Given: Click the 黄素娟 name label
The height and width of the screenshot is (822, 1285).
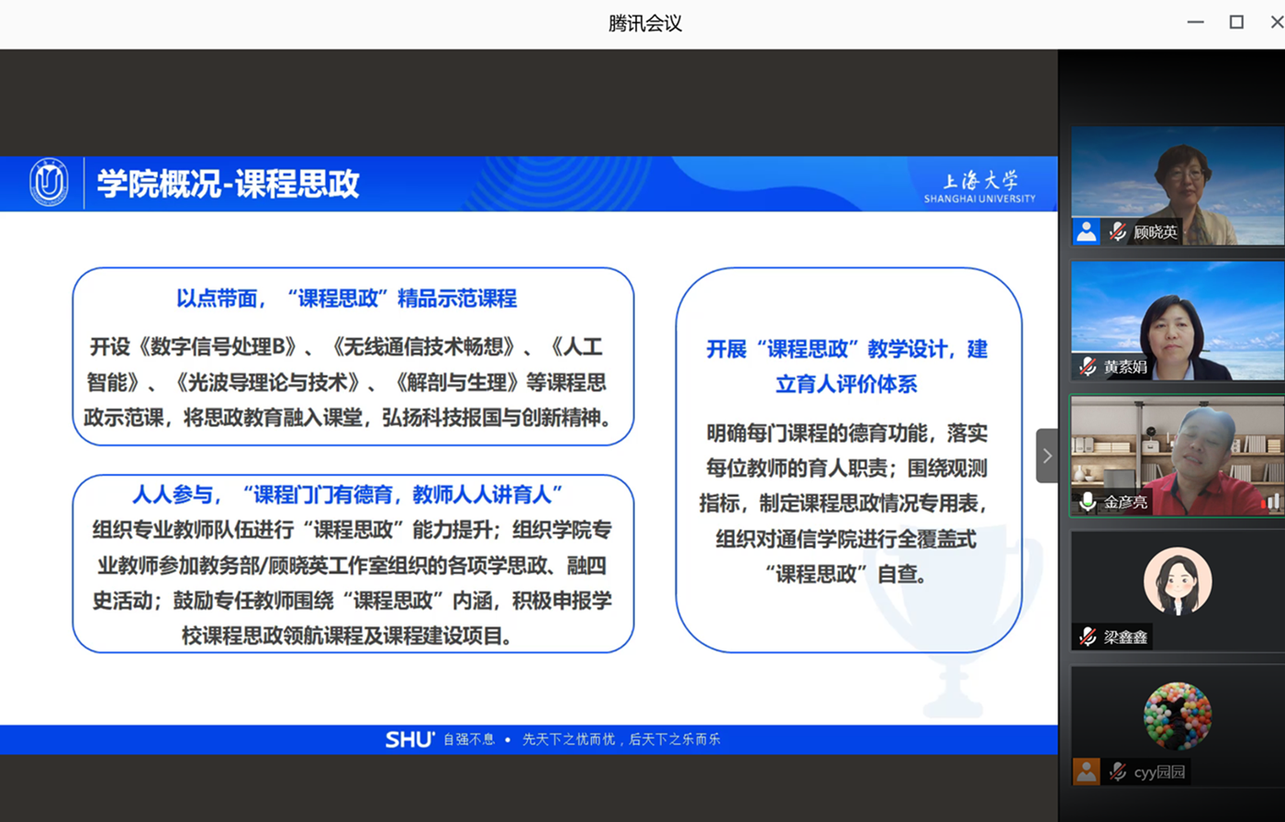Looking at the screenshot, I should pyautogui.click(x=1125, y=367).
